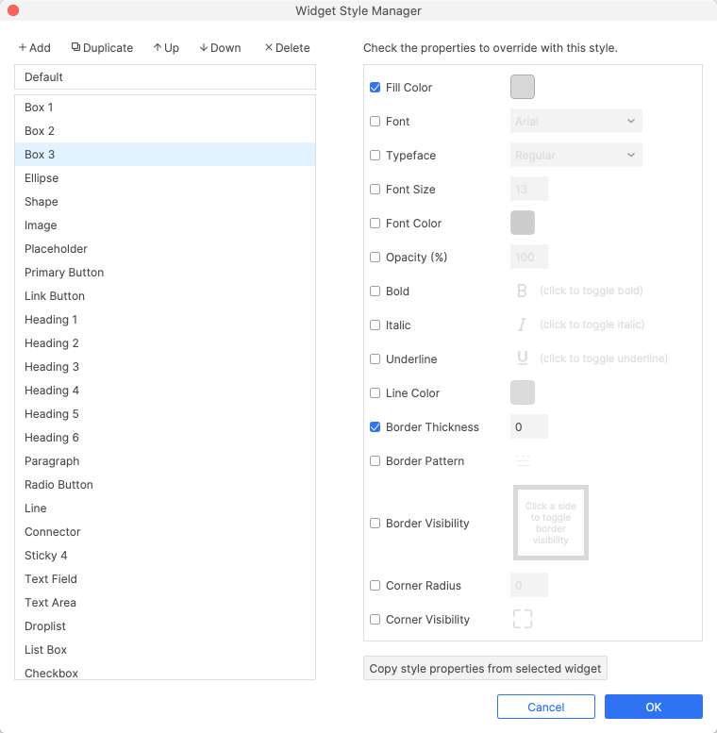The width and height of the screenshot is (717, 733).
Task: Click the Corner Visibility bracket icon
Action: [523, 619]
